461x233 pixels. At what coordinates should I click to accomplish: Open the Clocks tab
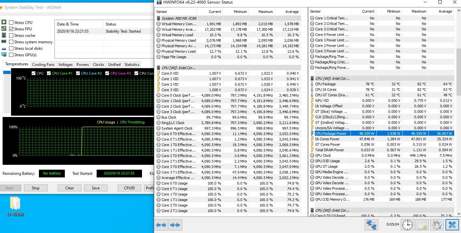point(98,65)
